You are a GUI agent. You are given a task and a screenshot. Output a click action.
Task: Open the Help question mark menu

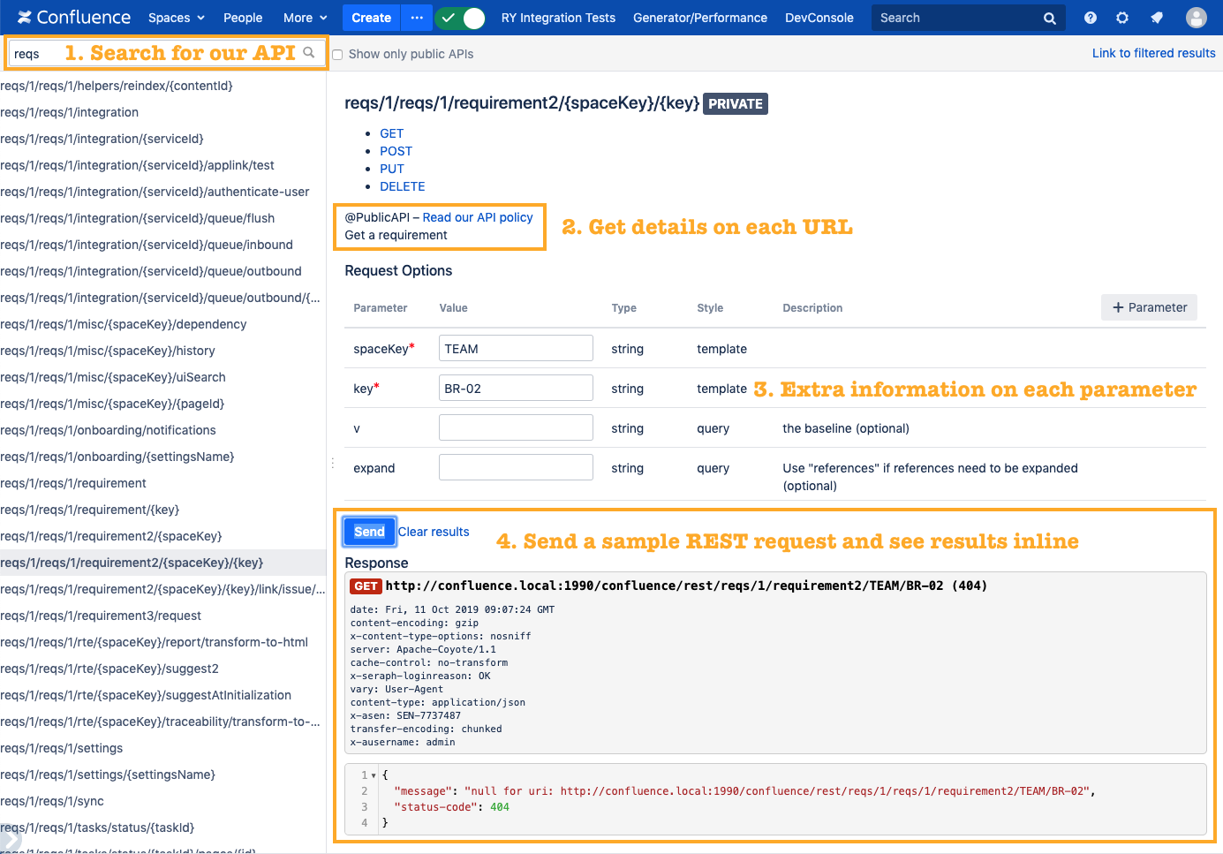1091,18
